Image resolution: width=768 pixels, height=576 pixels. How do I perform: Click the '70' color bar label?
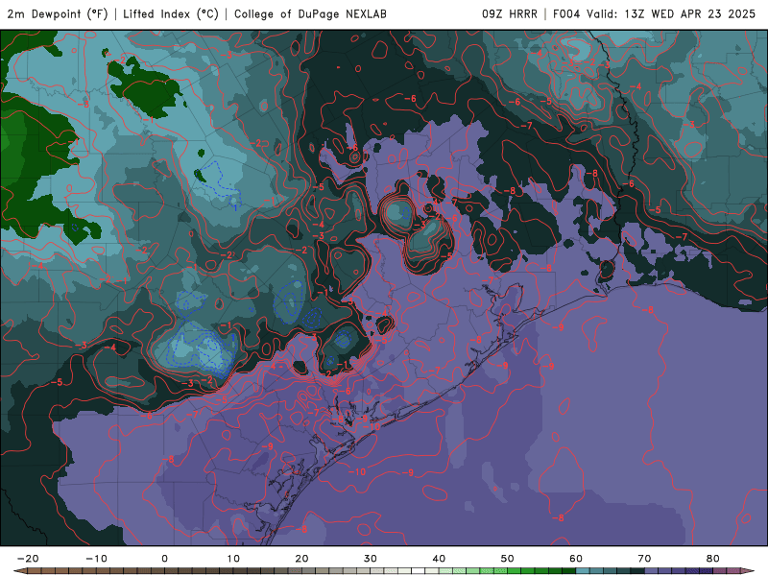644,559
